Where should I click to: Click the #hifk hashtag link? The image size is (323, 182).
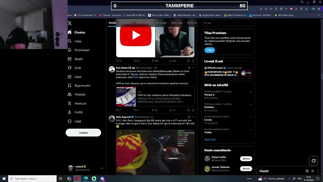(136, 77)
